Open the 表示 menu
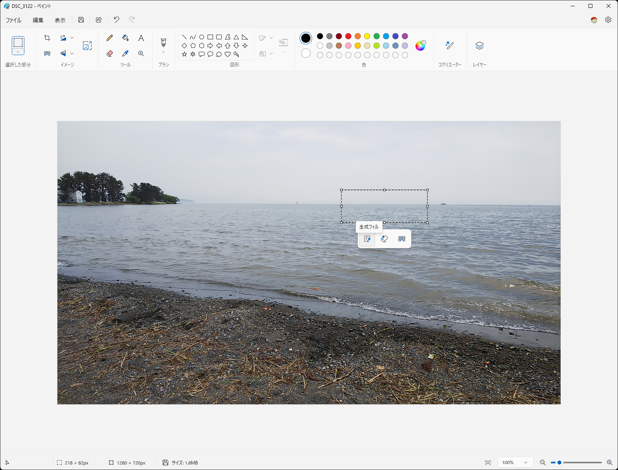 click(60, 20)
